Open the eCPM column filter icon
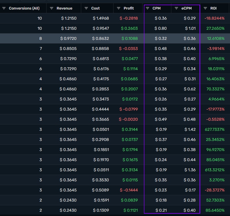 (x=176, y=8)
